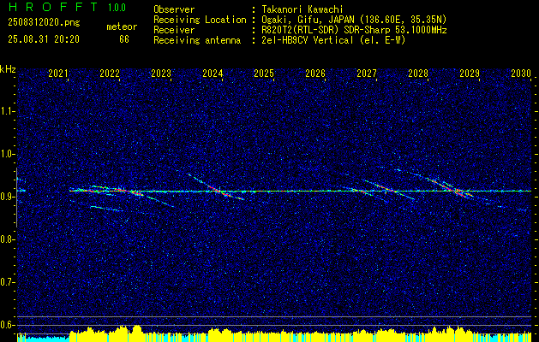The image size is (539, 342).
Task: Click time marker 2030
Action: point(521,73)
